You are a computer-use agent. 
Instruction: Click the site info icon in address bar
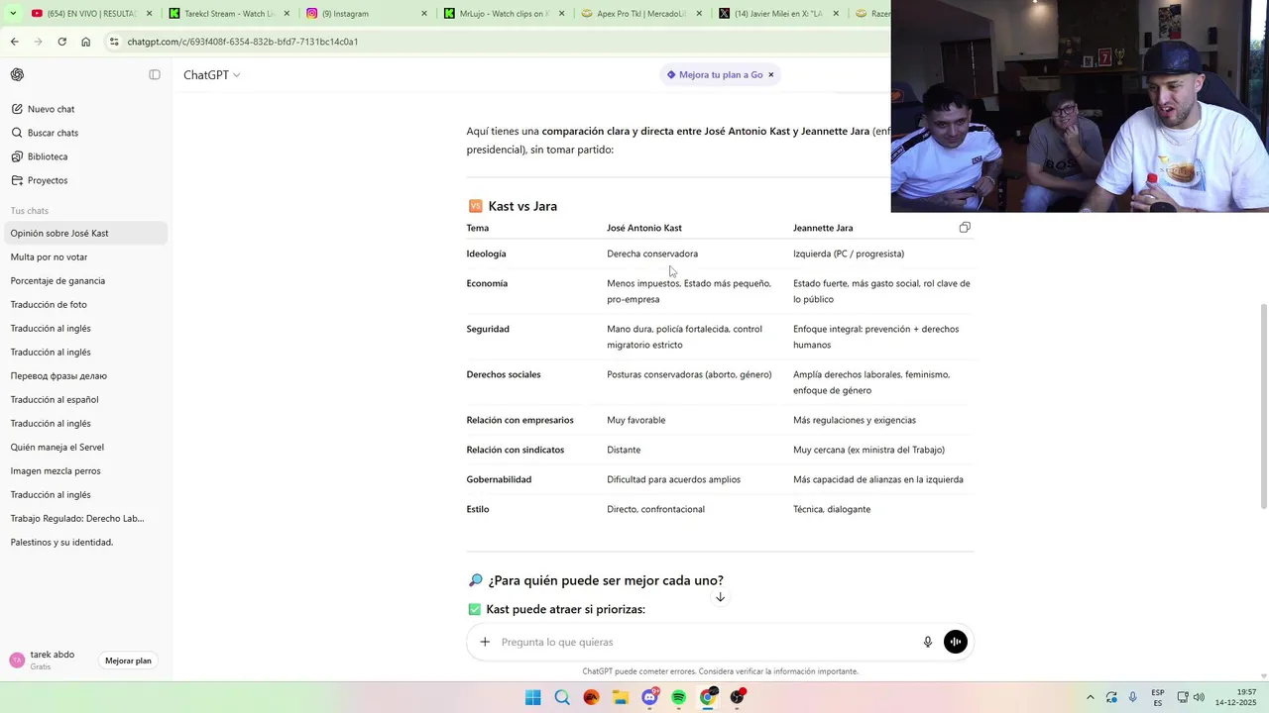[x=114, y=42]
